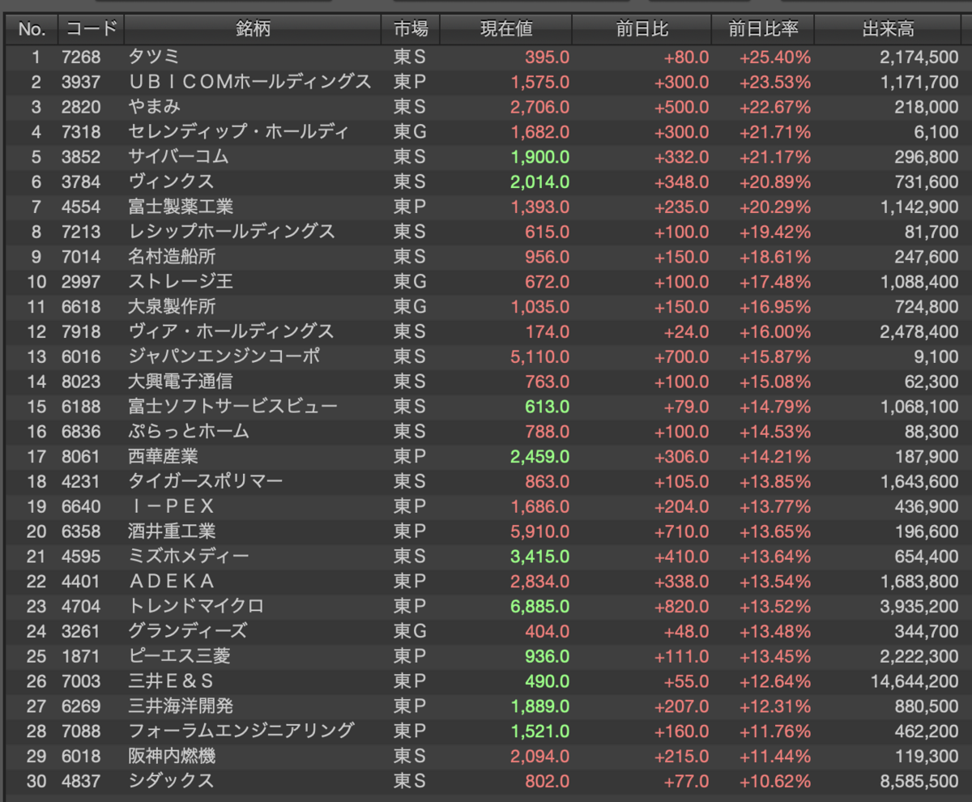Sort by the 現在値 column header
Image resolution: width=972 pixels, height=802 pixels.
coord(506,30)
